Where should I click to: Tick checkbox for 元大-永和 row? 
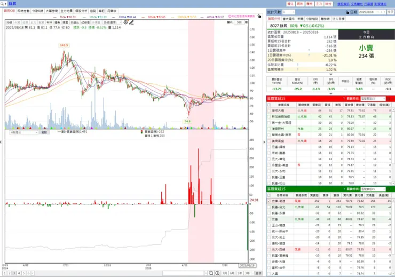pyautogui.click(x=269, y=171)
